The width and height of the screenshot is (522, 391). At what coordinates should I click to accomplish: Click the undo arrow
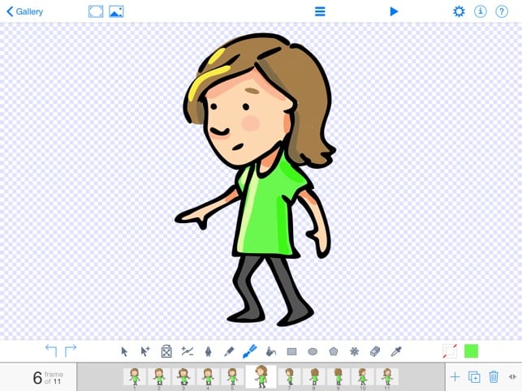(51, 350)
